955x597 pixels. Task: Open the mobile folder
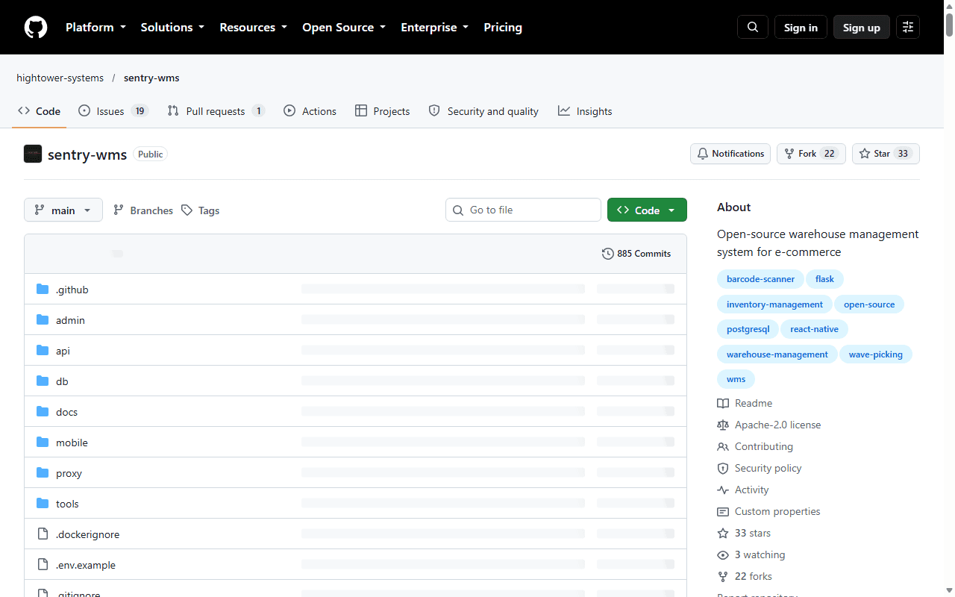72,443
